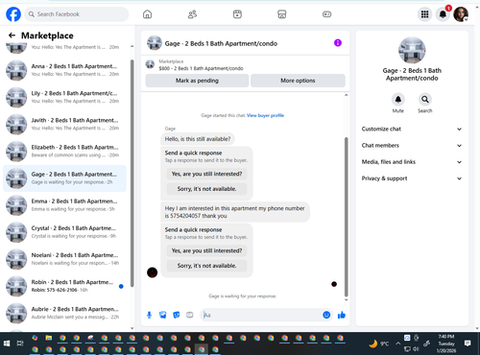Open View buyer profile link
The width and height of the screenshot is (480, 355).
[265, 115]
